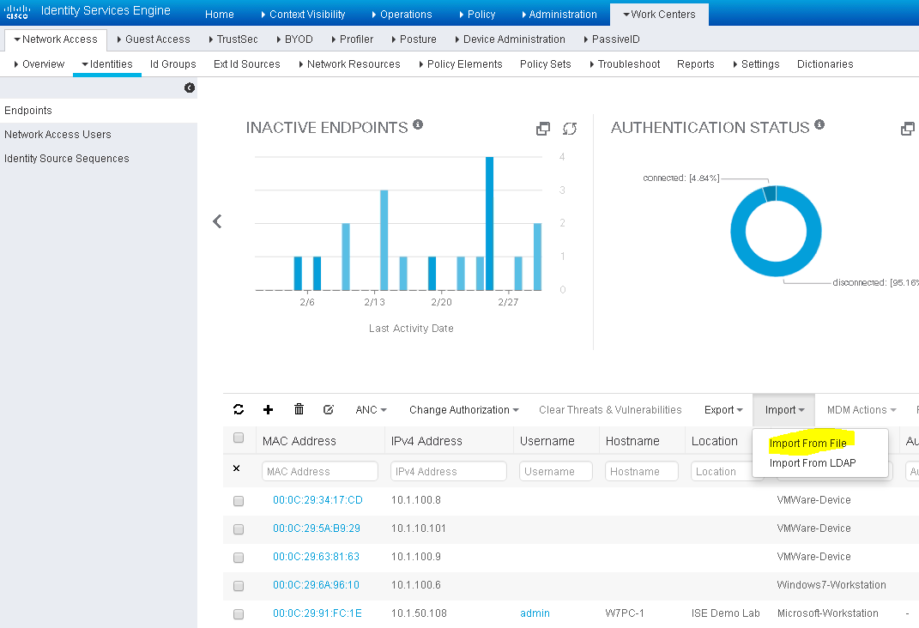This screenshot has height=628, width=919.
Task: Select Import From File option
Action: 807,444
